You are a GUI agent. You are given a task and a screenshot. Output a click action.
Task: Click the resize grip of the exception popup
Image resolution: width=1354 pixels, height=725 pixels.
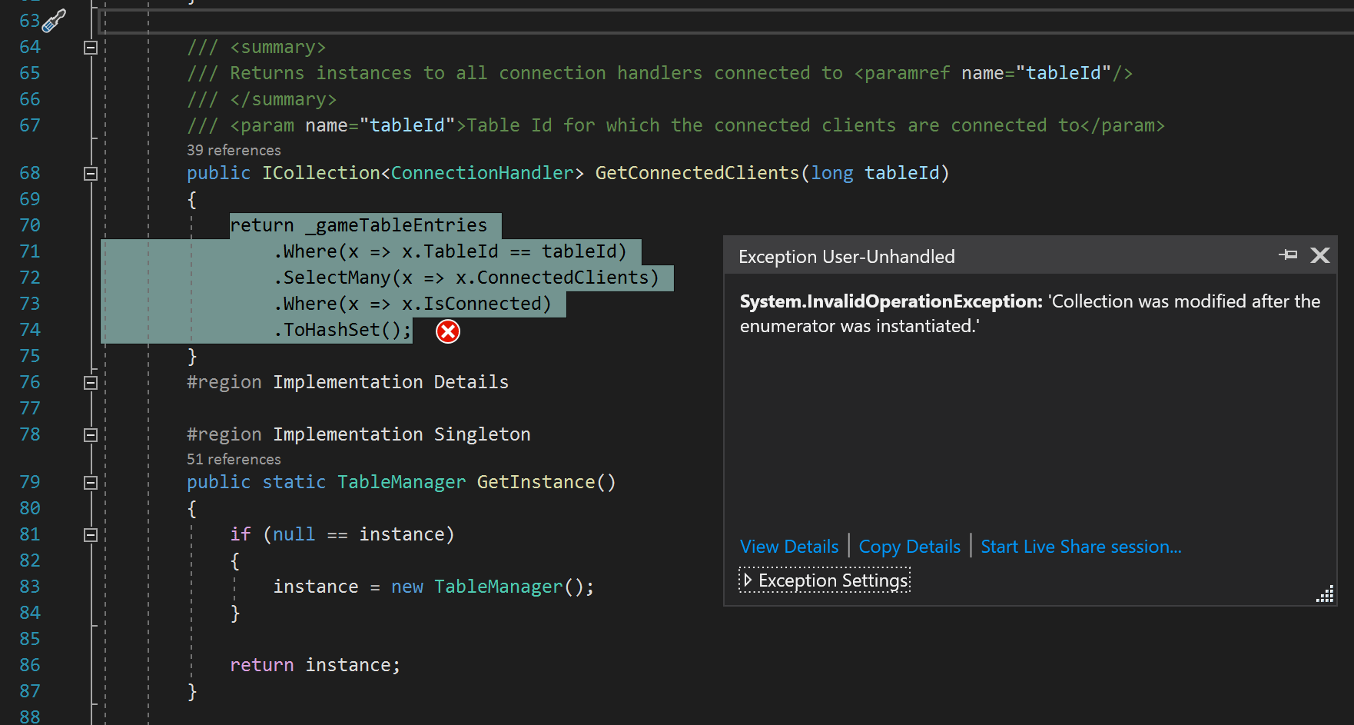tap(1324, 594)
